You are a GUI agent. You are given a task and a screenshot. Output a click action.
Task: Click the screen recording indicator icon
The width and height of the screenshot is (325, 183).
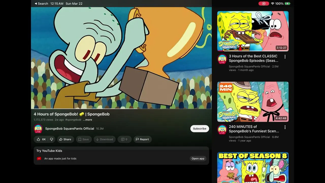264,4
